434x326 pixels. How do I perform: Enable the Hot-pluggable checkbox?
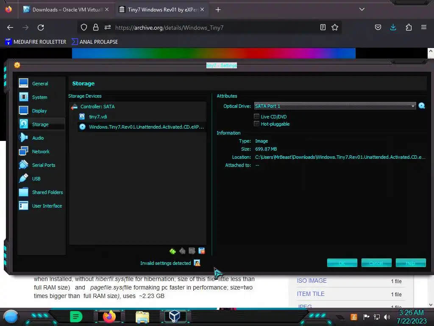[x=256, y=124]
